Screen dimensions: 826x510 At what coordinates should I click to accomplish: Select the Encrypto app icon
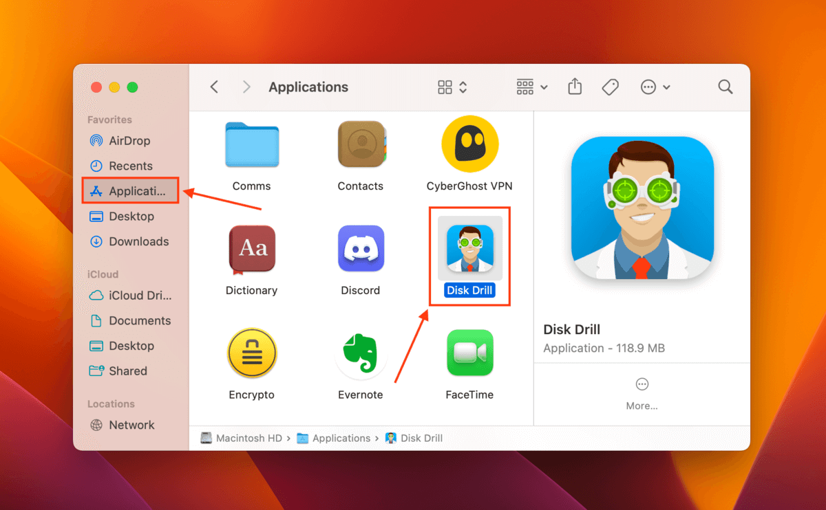coord(251,353)
